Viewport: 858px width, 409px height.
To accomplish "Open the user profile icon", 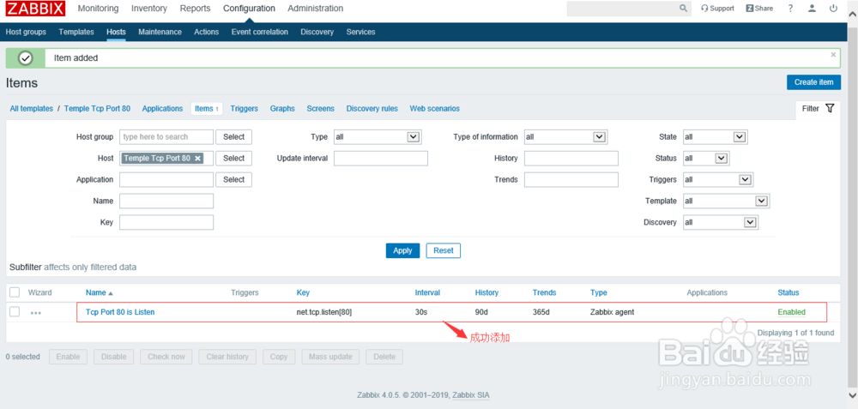I will tap(812, 9).
